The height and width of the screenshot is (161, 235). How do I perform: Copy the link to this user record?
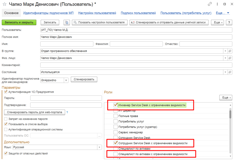[x=210, y=4]
